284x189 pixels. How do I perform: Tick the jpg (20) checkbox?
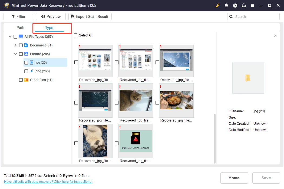pos(26,63)
